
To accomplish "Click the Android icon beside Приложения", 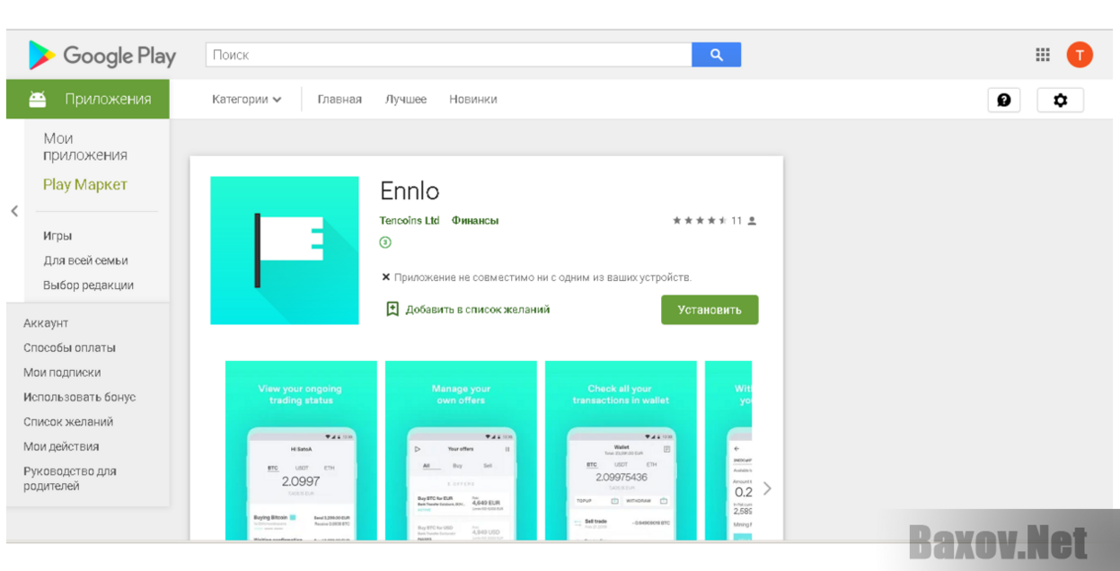I will [x=37, y=100].
